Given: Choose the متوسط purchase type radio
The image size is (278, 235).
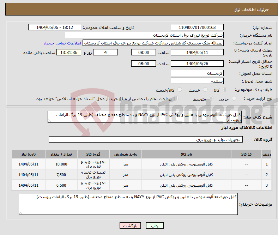Looking at the screenshot, I should (210, 99).
